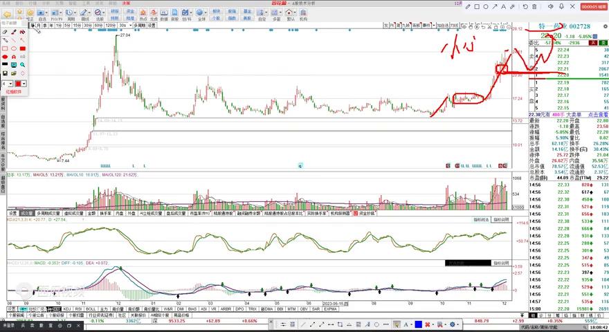The height and width of the screenshot is (332, 609).
Task: Click the KDJ 指标说明 button
Action: (x=501, y=220)
